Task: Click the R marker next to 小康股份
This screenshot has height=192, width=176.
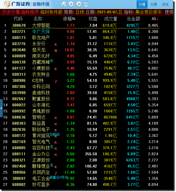Action: 56,69
